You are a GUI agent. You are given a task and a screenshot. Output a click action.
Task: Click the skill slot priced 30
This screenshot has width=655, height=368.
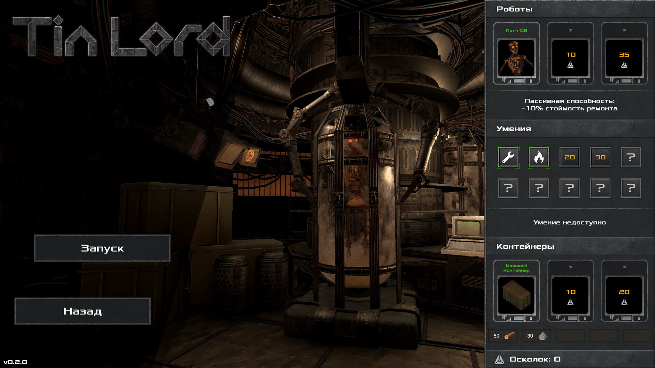600,157
